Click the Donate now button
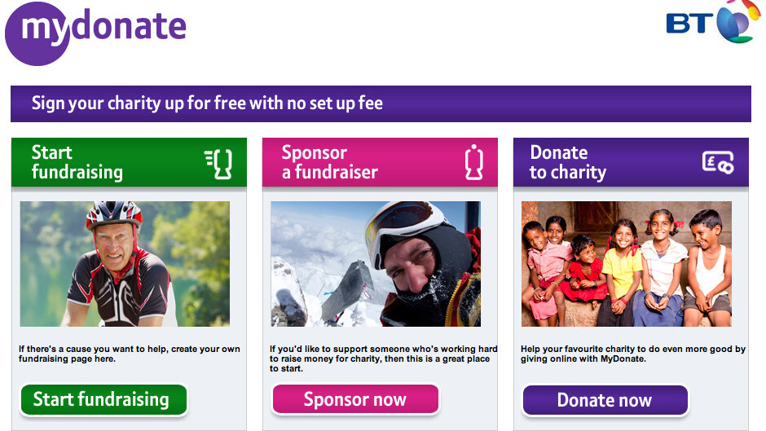766x431 pixels. pos(605,400)
